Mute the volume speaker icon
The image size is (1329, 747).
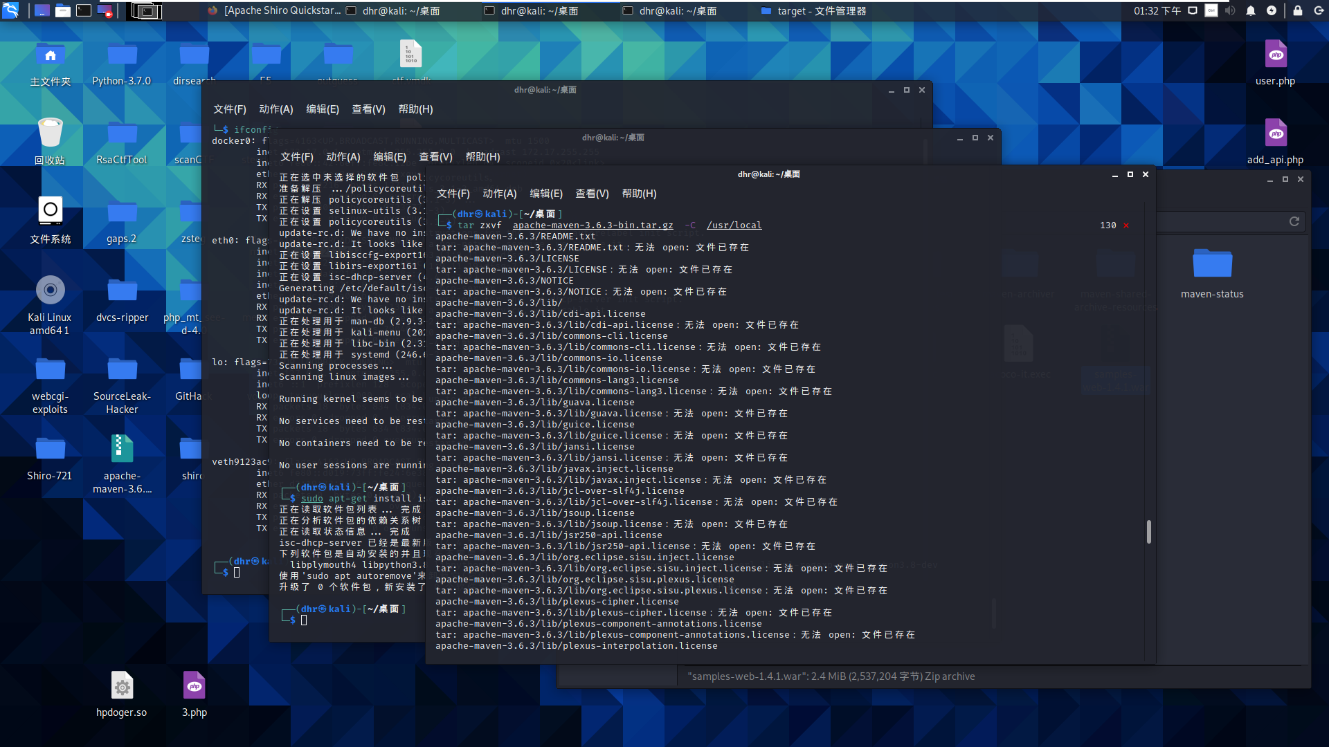coord(1230,10)
